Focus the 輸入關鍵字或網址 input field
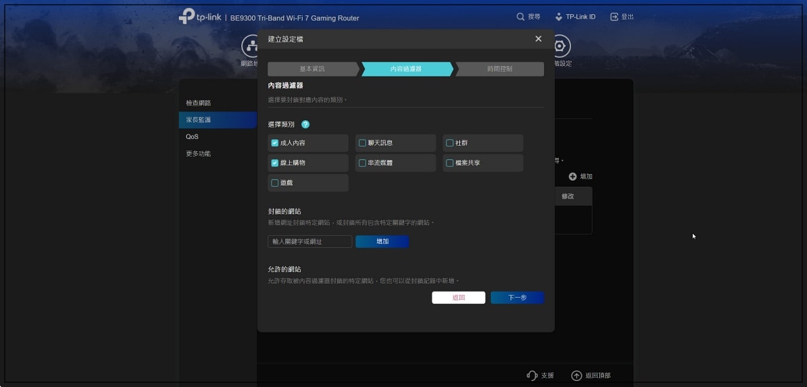 point(310,241)
